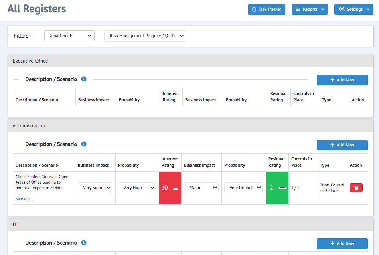Click the Client Folders Stored in Open Areas description

[42, 182]
